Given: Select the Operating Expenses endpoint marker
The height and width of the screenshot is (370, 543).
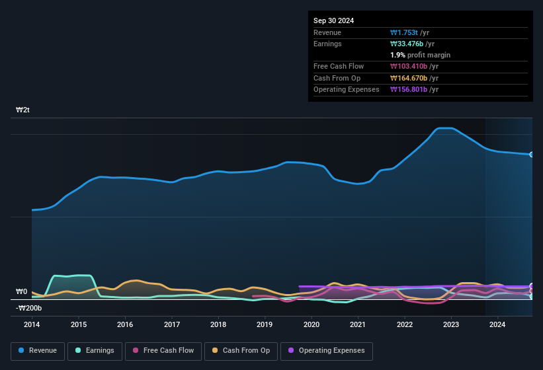Looking at the screenshot, I should [532, 286].
